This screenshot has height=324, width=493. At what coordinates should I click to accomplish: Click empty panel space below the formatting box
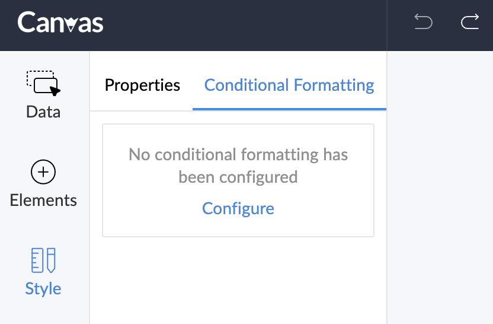(238, 279)
